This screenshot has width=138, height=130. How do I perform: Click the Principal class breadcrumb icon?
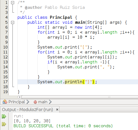[5, 102]
